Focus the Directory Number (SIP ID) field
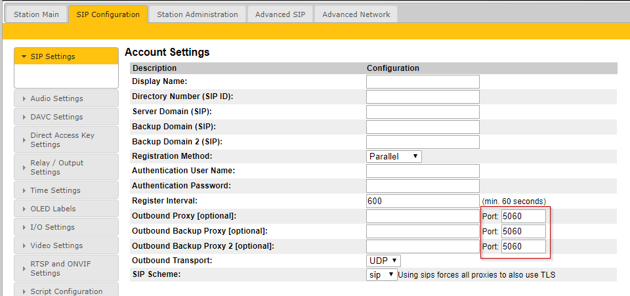The height and width of the screenshot is (296, 630). 423,96
